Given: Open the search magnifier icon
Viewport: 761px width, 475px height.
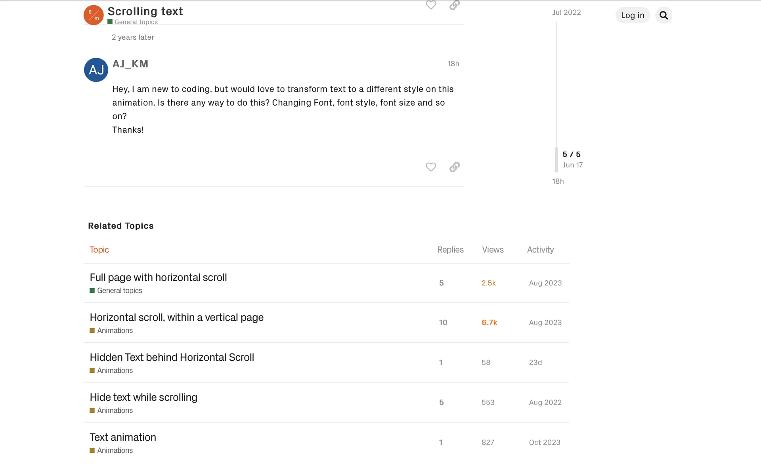Looking at the screenshot, I should (x=663, y=15).
